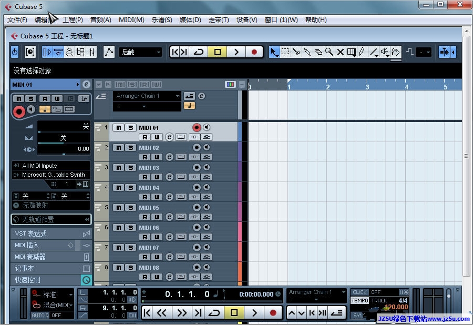The width and height of the screenshot is (473, 325).
Task: Go to previous marker in toolbar
Action: [x=174, y=52]
